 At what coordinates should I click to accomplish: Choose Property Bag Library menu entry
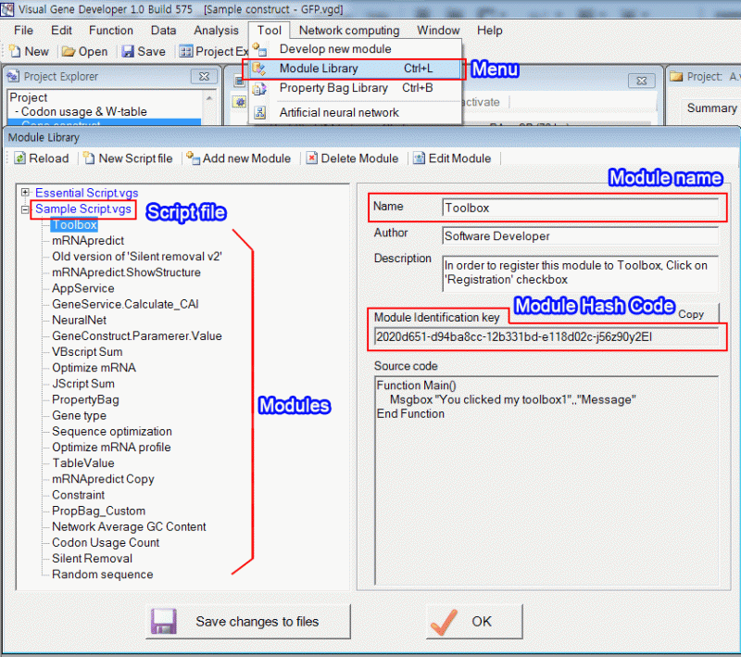click(355, 88)
